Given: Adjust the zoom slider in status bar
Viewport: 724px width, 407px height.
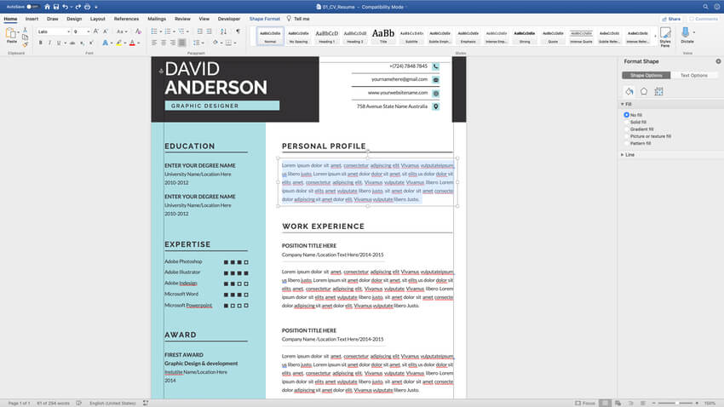Looking at the screenshot, I should click(675, 404).
